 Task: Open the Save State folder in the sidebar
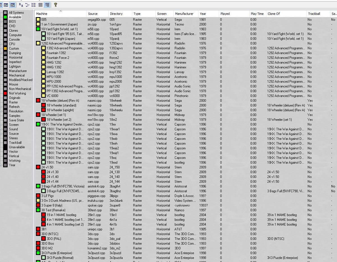[16, 120]
